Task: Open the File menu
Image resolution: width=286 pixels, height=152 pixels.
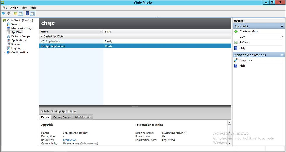Action: [x=5, y=8]
